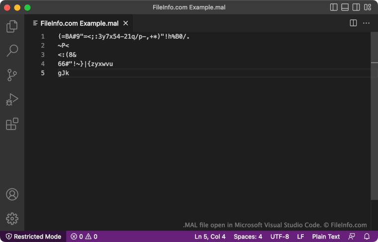Click the Restricted Mode status item
Viewport: 378px width, 242px height.
(33, 237)
